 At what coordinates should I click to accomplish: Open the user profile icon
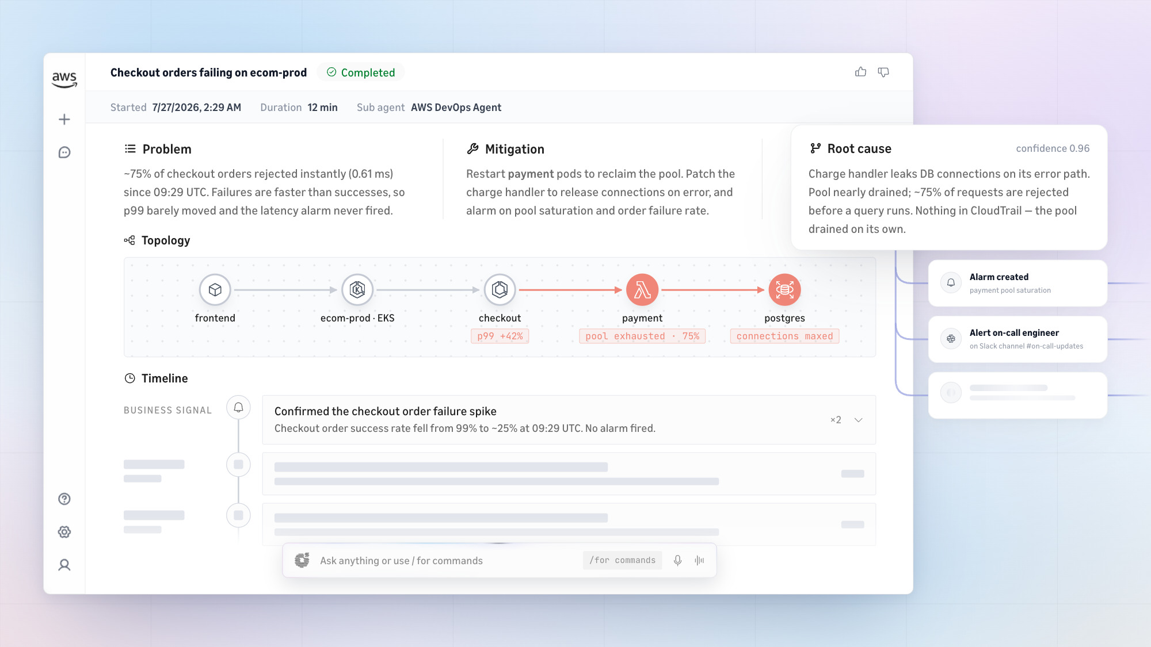coord(64,565)
